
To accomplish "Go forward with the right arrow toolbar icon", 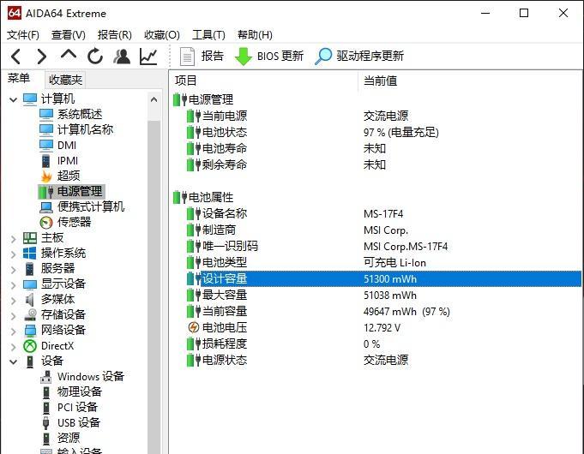I will (42, 57).
